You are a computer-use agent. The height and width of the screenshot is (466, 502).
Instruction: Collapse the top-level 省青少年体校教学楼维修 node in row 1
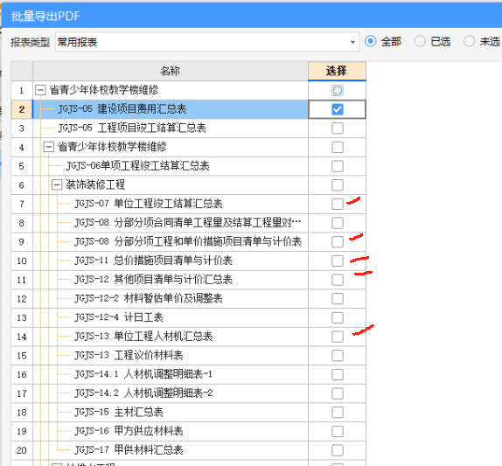click(40, 90)
